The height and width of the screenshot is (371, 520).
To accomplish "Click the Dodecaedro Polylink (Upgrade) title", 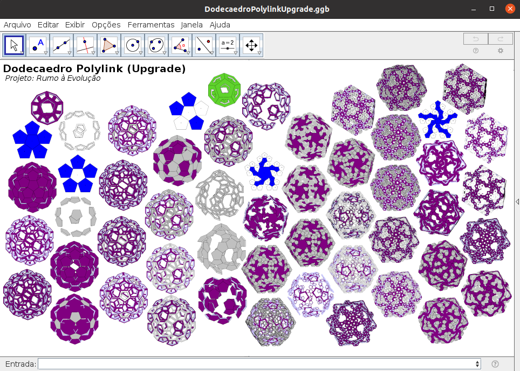I will 94,68.
